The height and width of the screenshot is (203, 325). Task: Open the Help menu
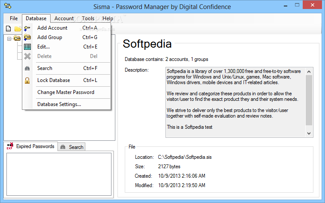[x=108, y=18]
